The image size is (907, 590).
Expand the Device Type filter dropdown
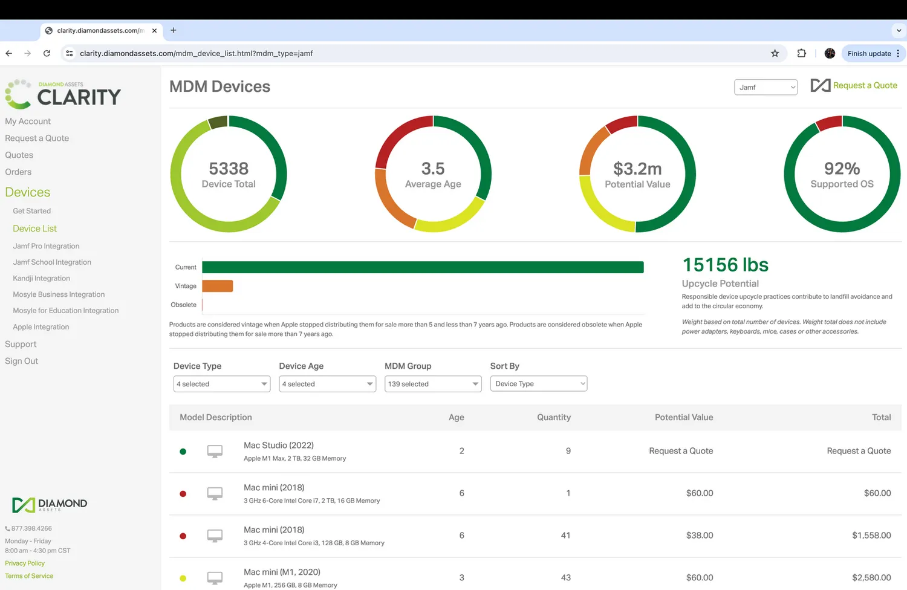tap(221, 384)
